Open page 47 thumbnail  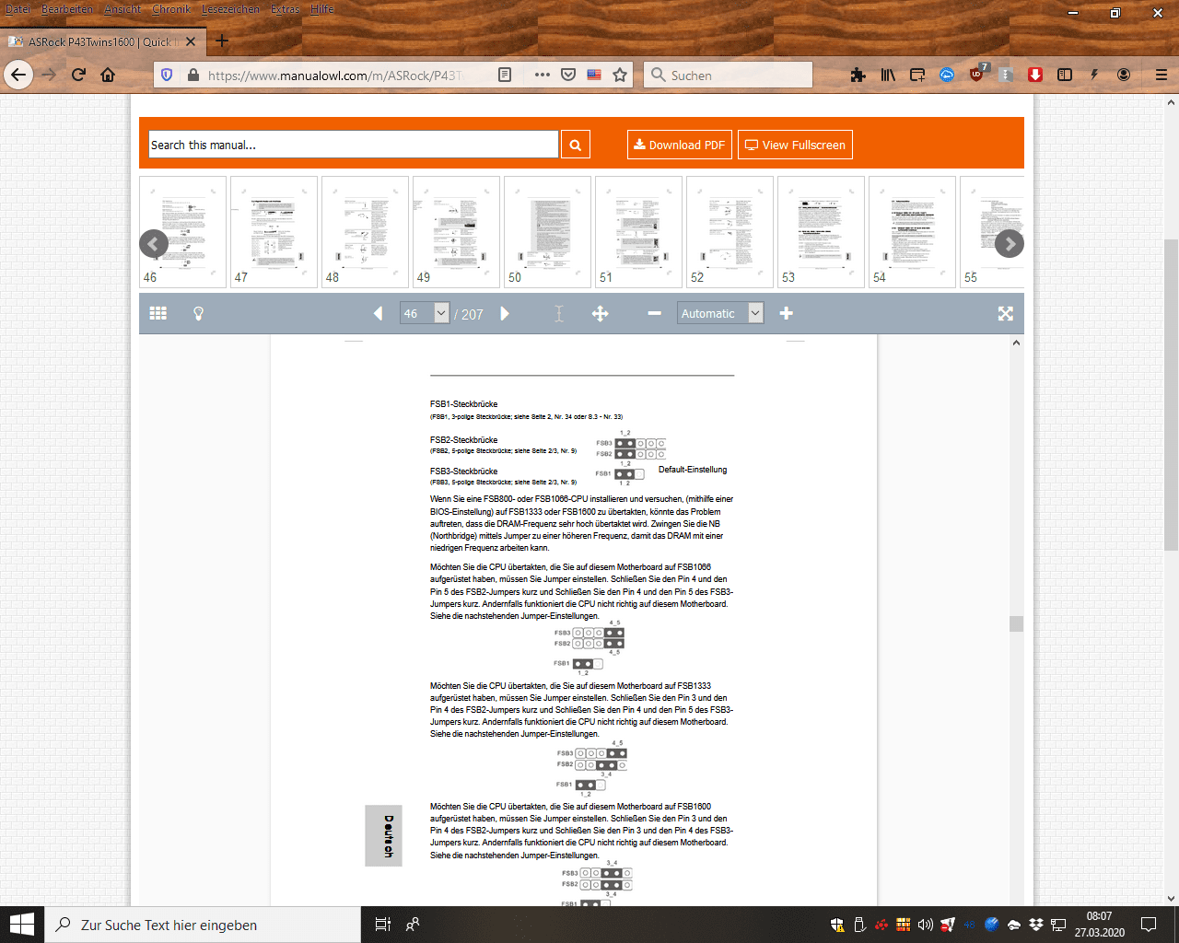274,232
